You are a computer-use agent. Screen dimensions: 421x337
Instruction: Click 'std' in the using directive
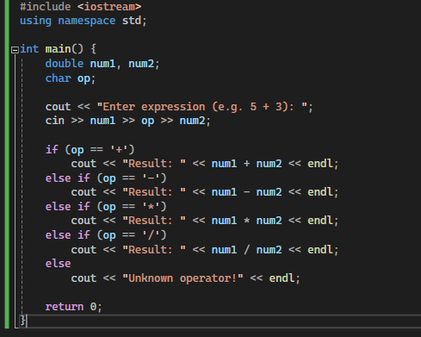[x=132, y=21]
